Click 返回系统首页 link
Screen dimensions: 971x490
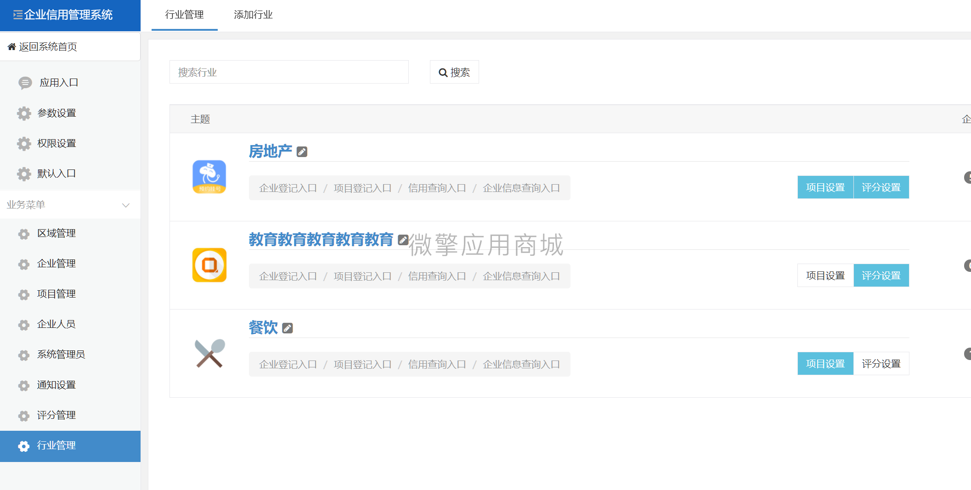pos(48,47)
